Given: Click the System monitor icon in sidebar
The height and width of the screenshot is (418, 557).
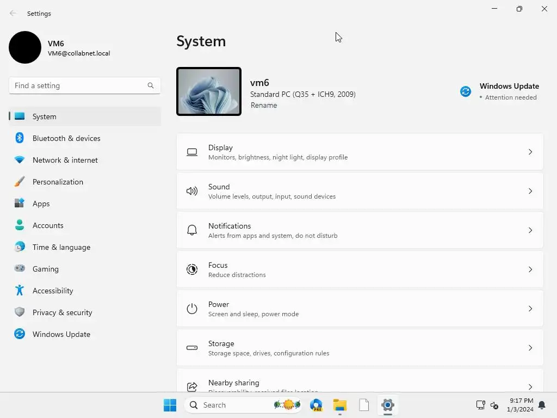Looking at the screenshot, I should click(x=20, y=116).
